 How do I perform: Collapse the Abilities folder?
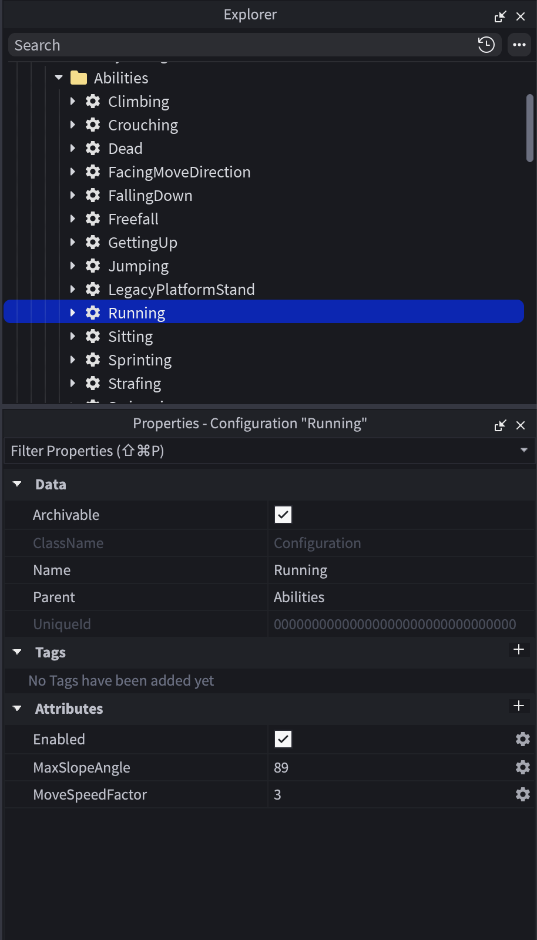tap(59, 78)
